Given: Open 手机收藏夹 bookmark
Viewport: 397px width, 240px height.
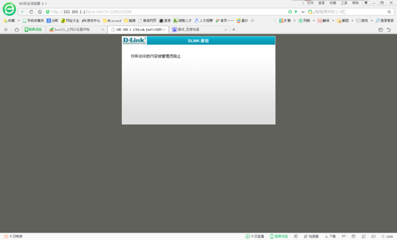Looking at the screenshot, I should [x=33, y=20].
